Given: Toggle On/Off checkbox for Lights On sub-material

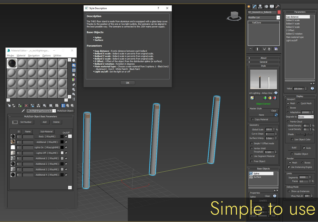Looking at the screenshot, I should [x=66, y=147].
